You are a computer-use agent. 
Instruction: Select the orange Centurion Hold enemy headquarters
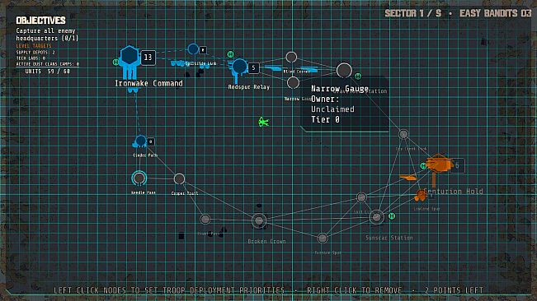440,164
